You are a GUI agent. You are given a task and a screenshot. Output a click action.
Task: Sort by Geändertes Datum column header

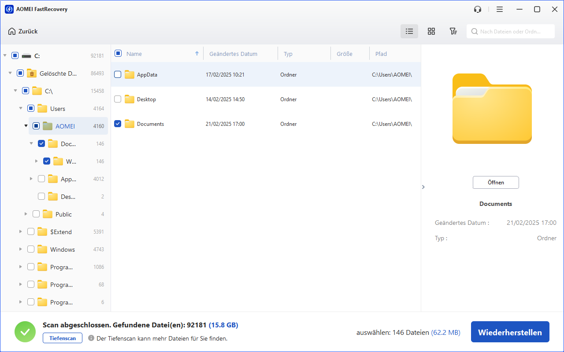pyautogui.click(x=233, y=54)
